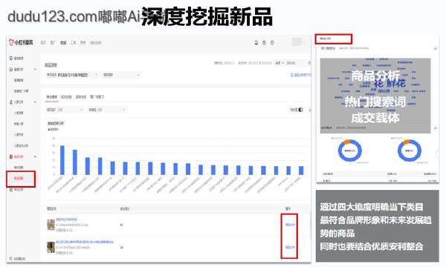Click the red highlighted sidebar section icon
Viewport: 446px width, 267px height.
(x=11, y=156)
